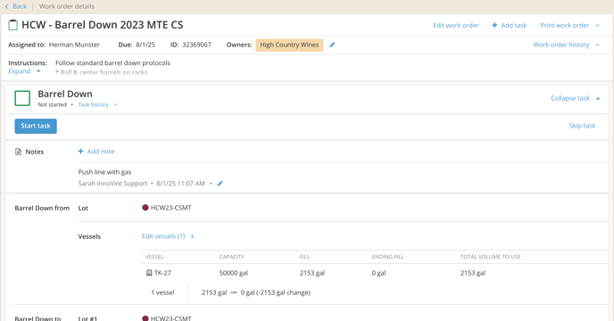This screenshot has width=614, height=321.
Task: Click Add note link
Action: 101,152
